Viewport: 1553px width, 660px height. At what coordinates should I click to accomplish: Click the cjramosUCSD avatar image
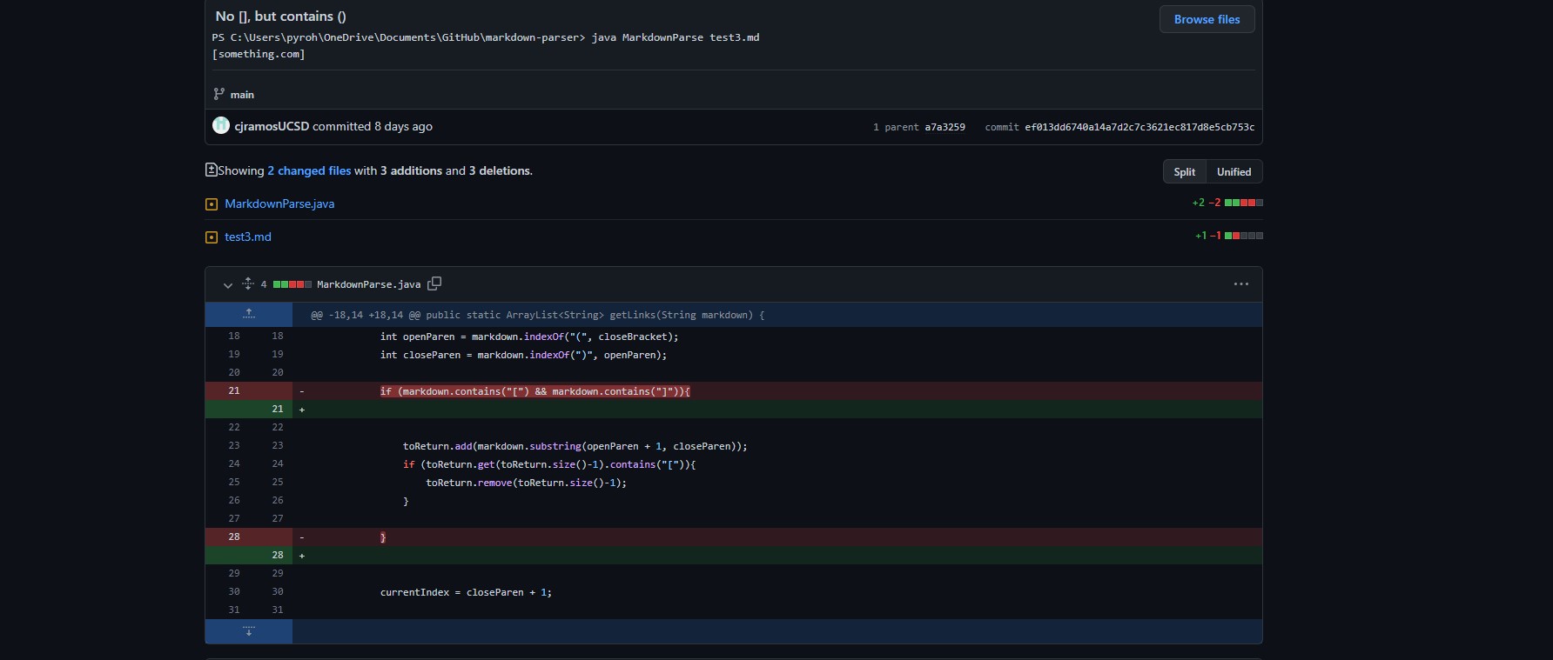click(221, 126)
